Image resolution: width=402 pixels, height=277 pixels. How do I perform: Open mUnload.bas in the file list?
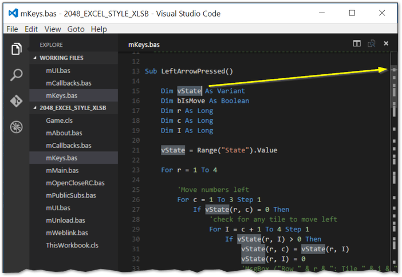(73, 220)
